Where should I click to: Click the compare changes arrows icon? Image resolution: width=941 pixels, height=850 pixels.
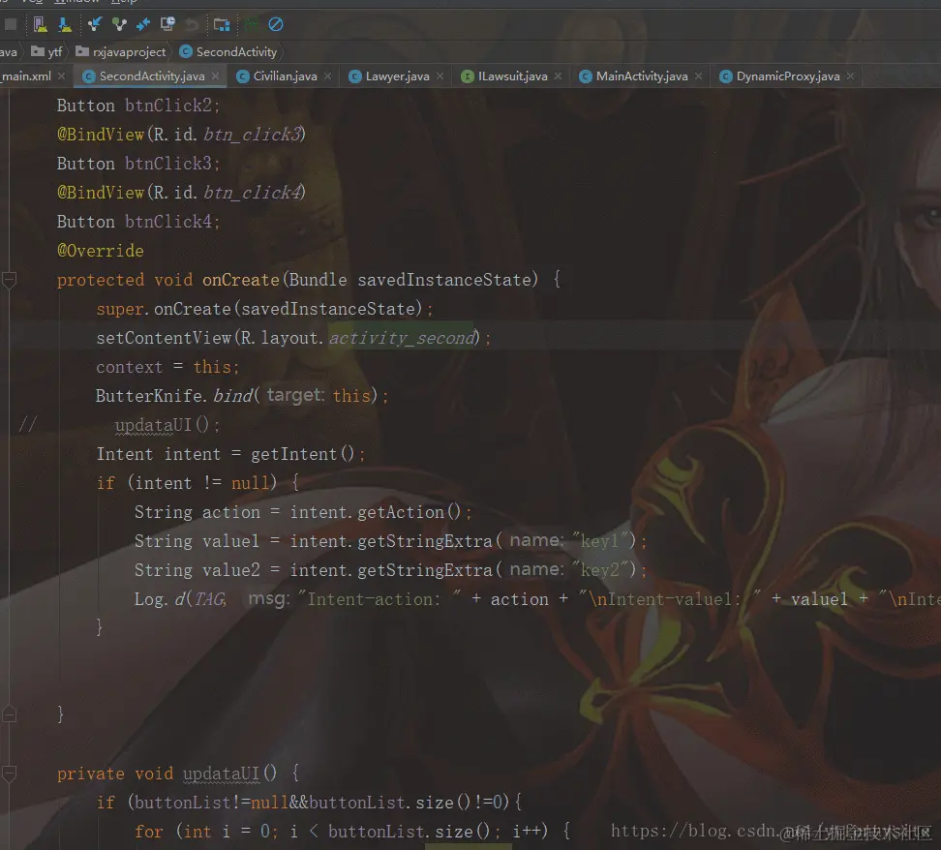[x=143, y=24]
